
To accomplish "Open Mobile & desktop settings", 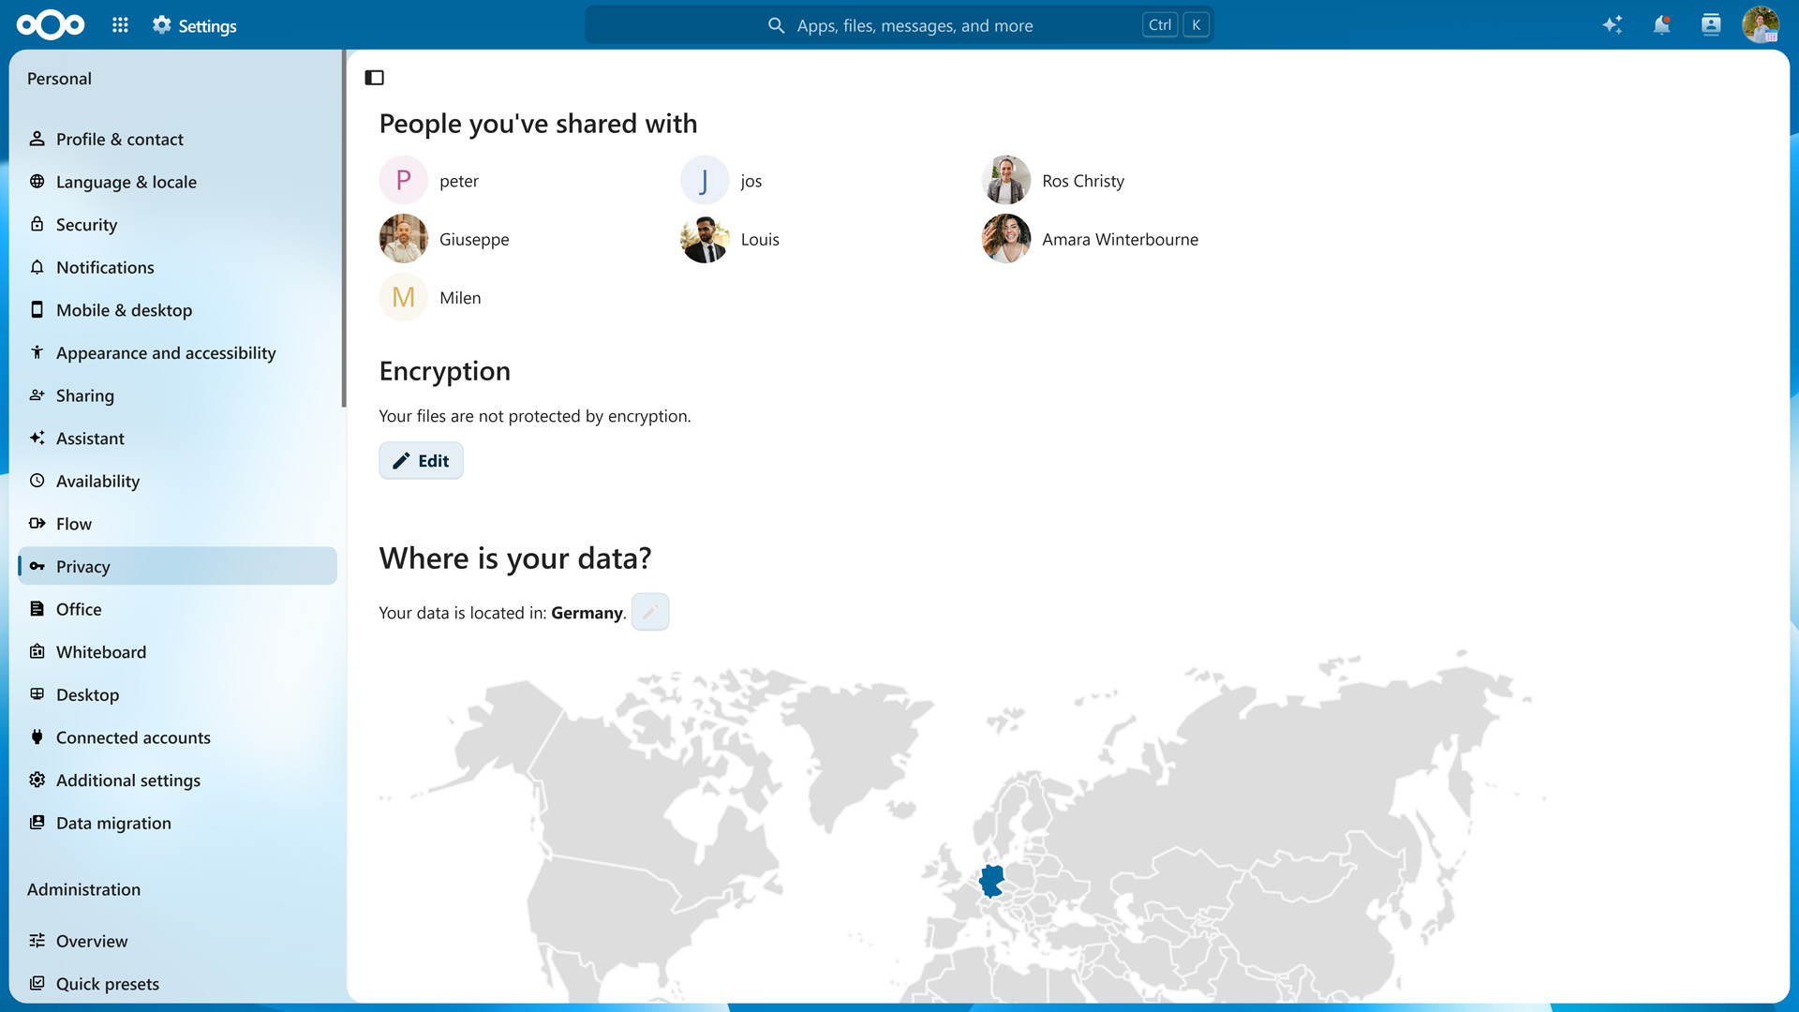I will click(x=177, y=310).
